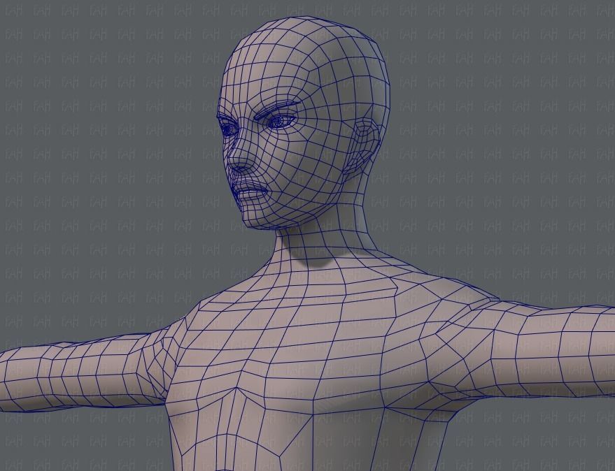Click the lips of the wireframe face
The width and height of the screenshot is (615, 471).
coord(250,191)
